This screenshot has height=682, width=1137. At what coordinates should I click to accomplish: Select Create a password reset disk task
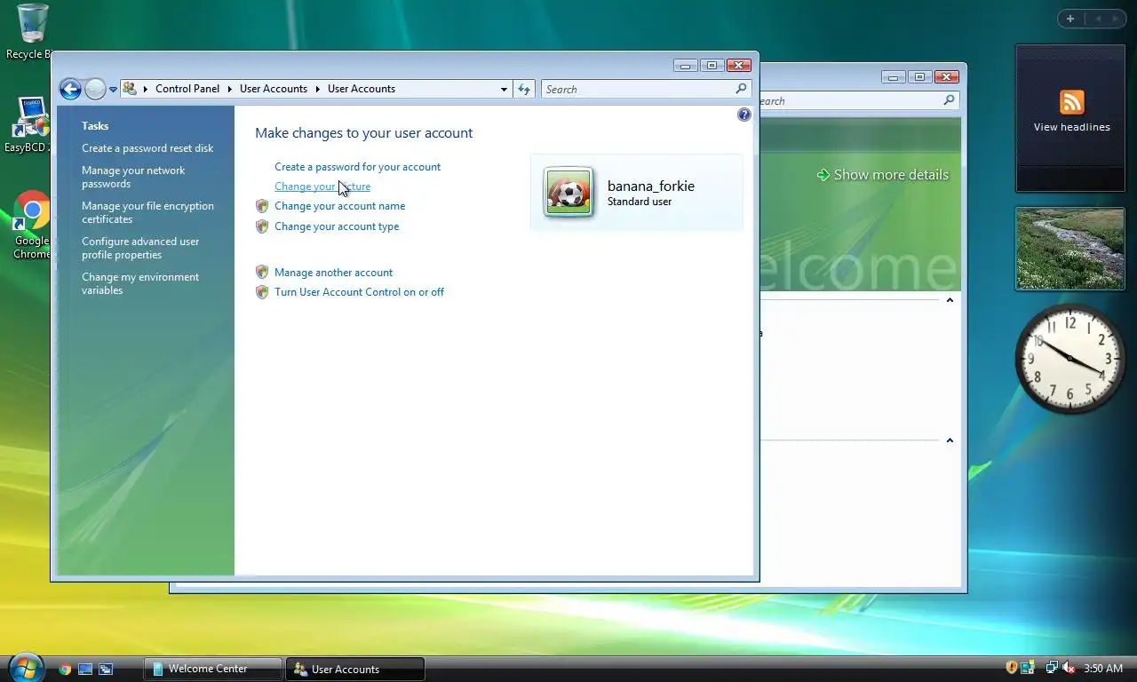[x=147, y=148]
